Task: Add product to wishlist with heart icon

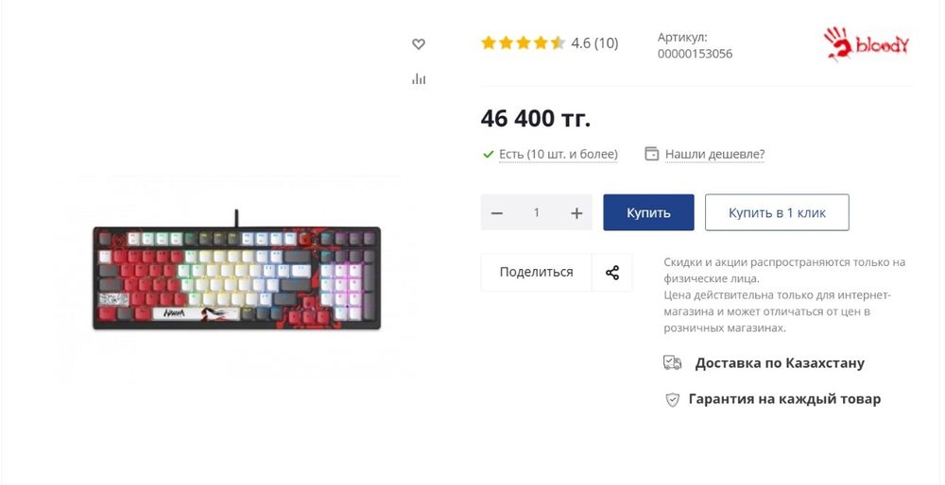Action: [x=419, y=43]
